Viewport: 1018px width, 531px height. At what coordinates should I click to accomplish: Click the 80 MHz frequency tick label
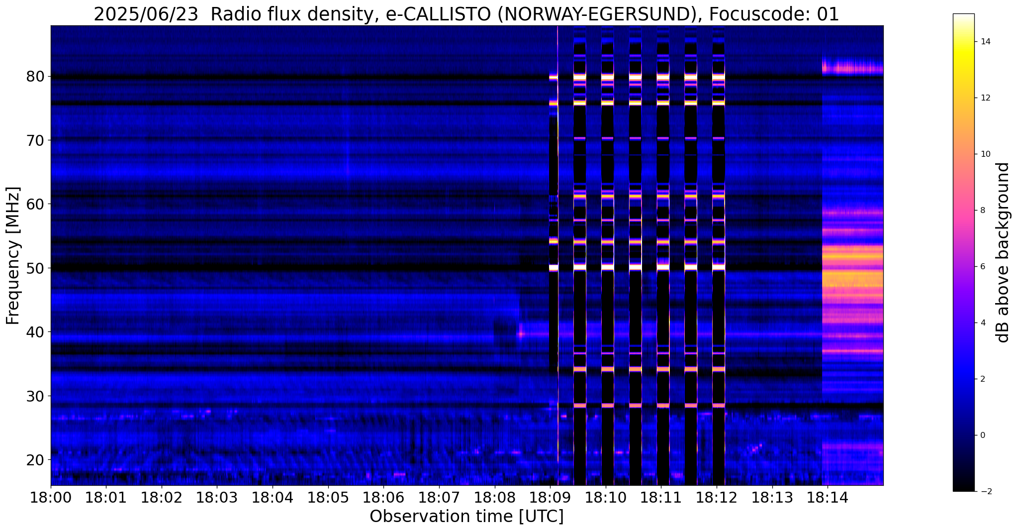pos(35,77)
